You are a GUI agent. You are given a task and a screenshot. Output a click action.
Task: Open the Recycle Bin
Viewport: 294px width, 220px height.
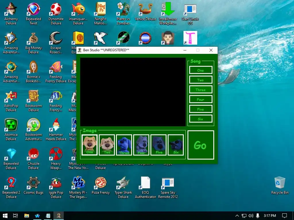[280, 185]
